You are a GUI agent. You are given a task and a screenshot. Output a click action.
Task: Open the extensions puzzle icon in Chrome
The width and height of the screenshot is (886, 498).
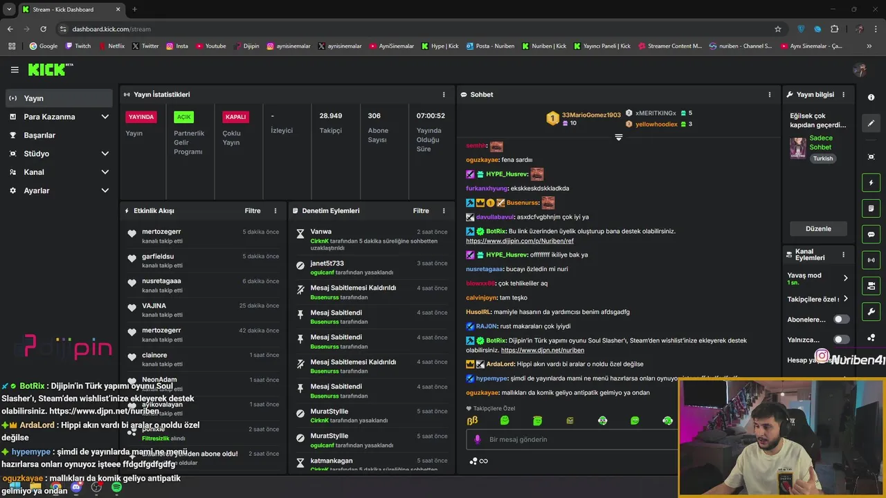click(834, 29)
